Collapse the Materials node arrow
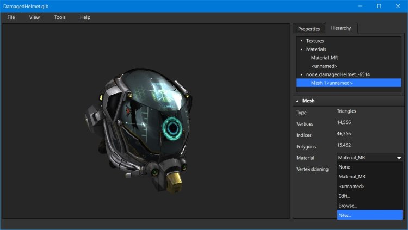The height and width of the screenshot is (230, 408). 301,49
